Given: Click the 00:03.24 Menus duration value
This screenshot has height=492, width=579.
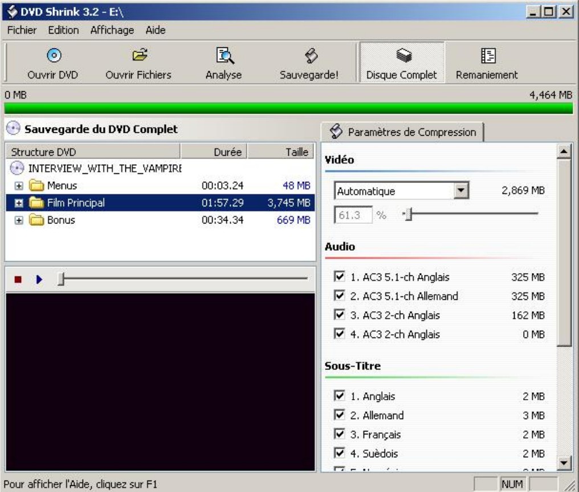Looking at the screenshot, I should (223, 185).
